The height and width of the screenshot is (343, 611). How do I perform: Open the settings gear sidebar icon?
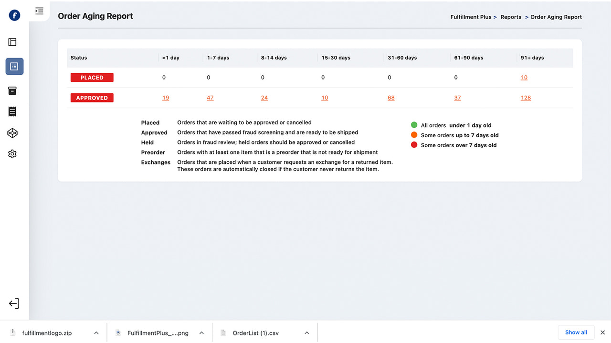[12, 154]
